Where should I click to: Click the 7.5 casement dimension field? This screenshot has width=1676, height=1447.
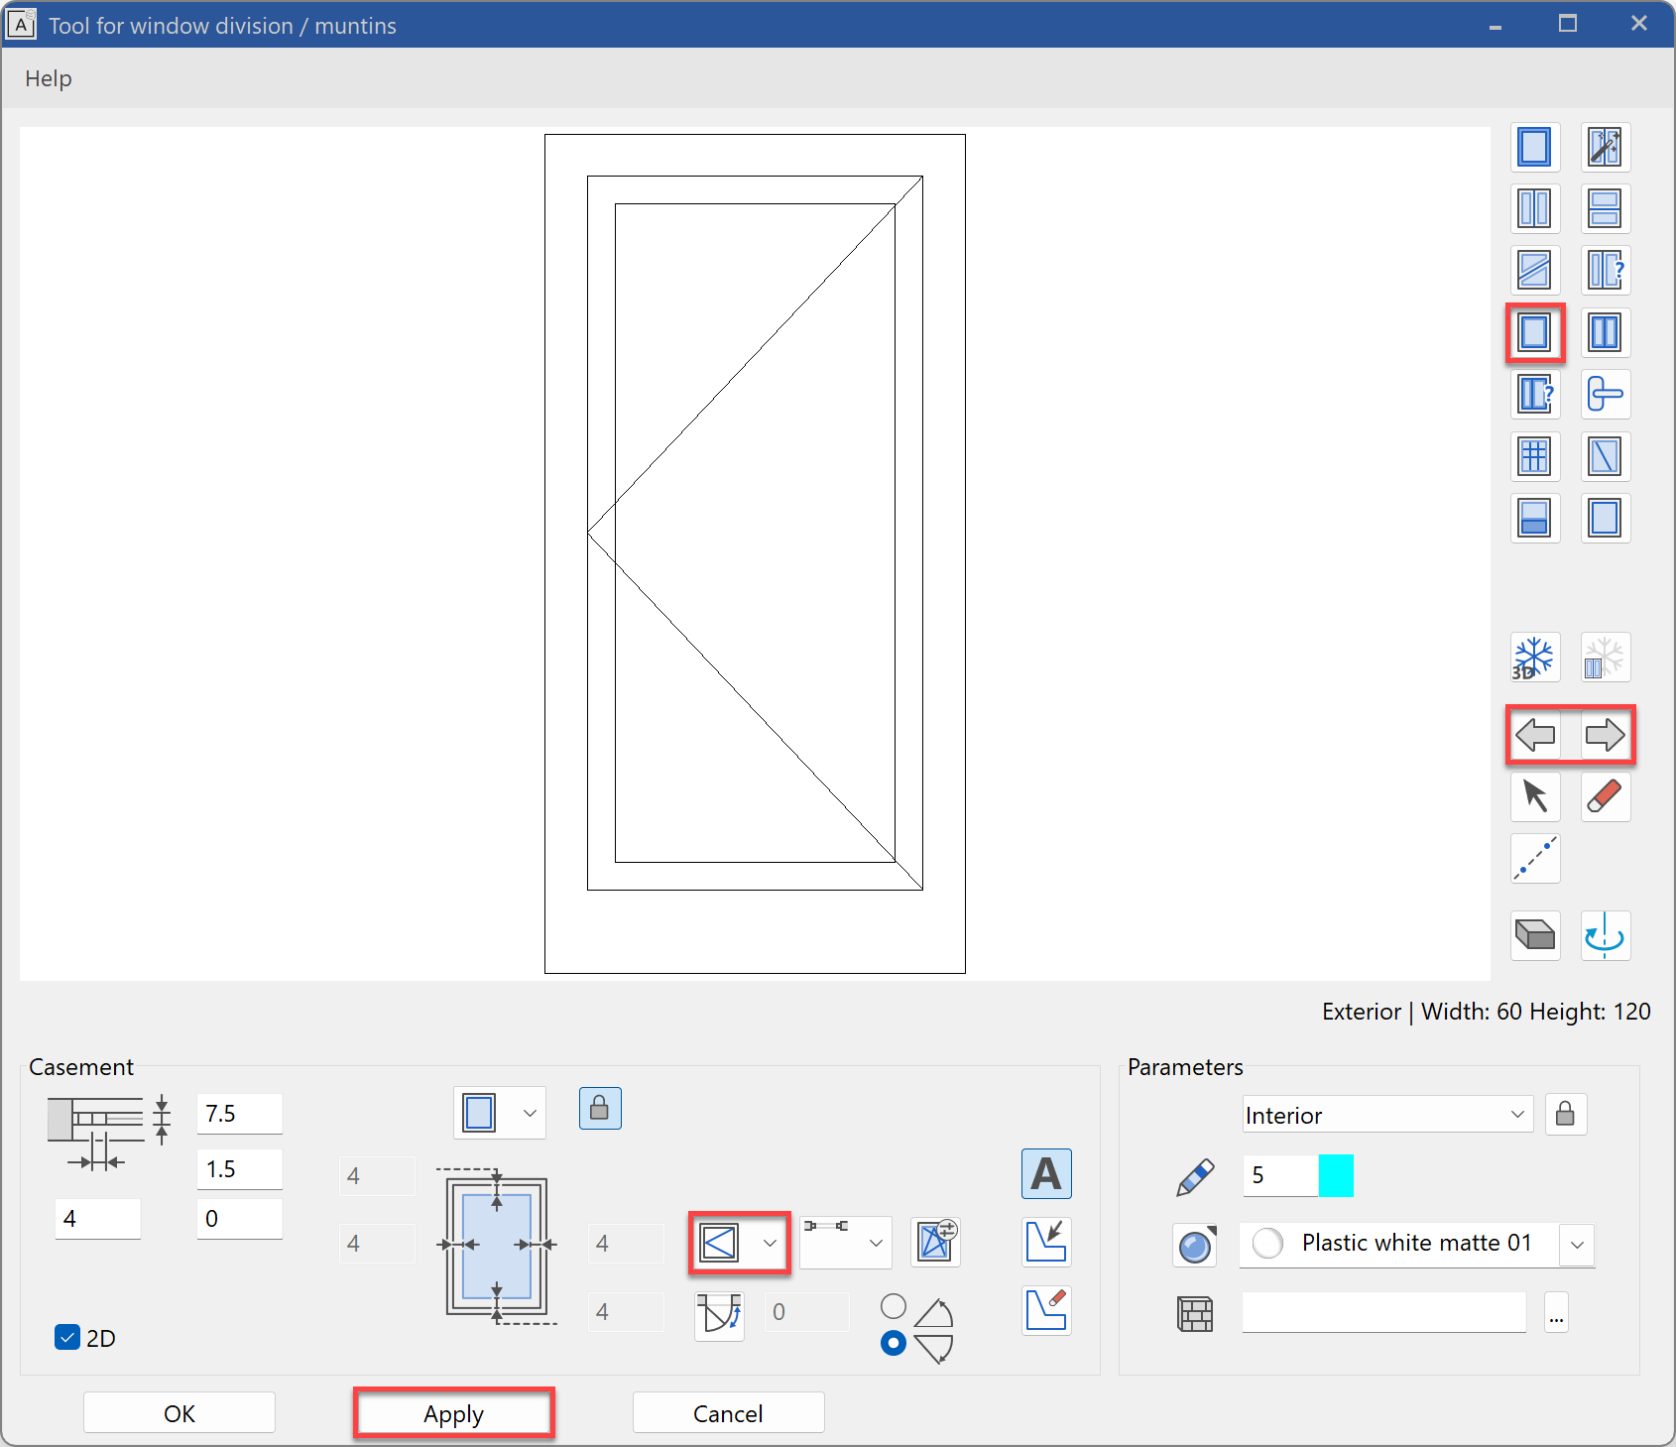pos(239,1114)
